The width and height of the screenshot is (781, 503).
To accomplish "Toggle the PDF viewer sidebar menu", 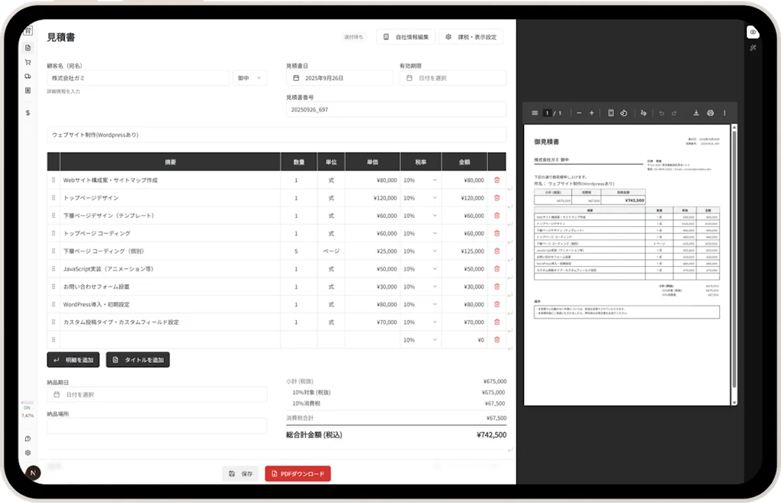I will click(x=534, y=113).
